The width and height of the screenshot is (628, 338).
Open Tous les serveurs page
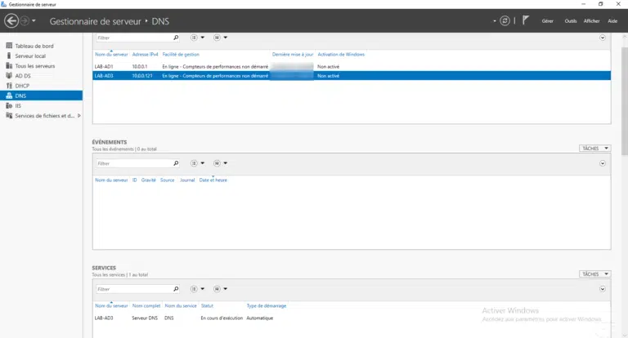[34, 65]
